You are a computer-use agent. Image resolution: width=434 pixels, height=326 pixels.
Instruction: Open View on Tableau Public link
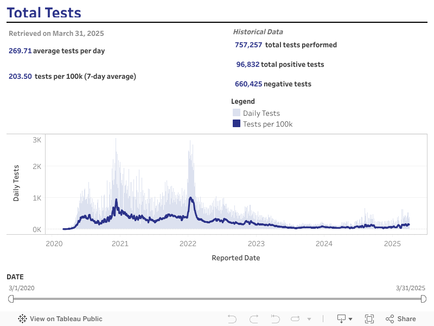click(x=66, y=319)
